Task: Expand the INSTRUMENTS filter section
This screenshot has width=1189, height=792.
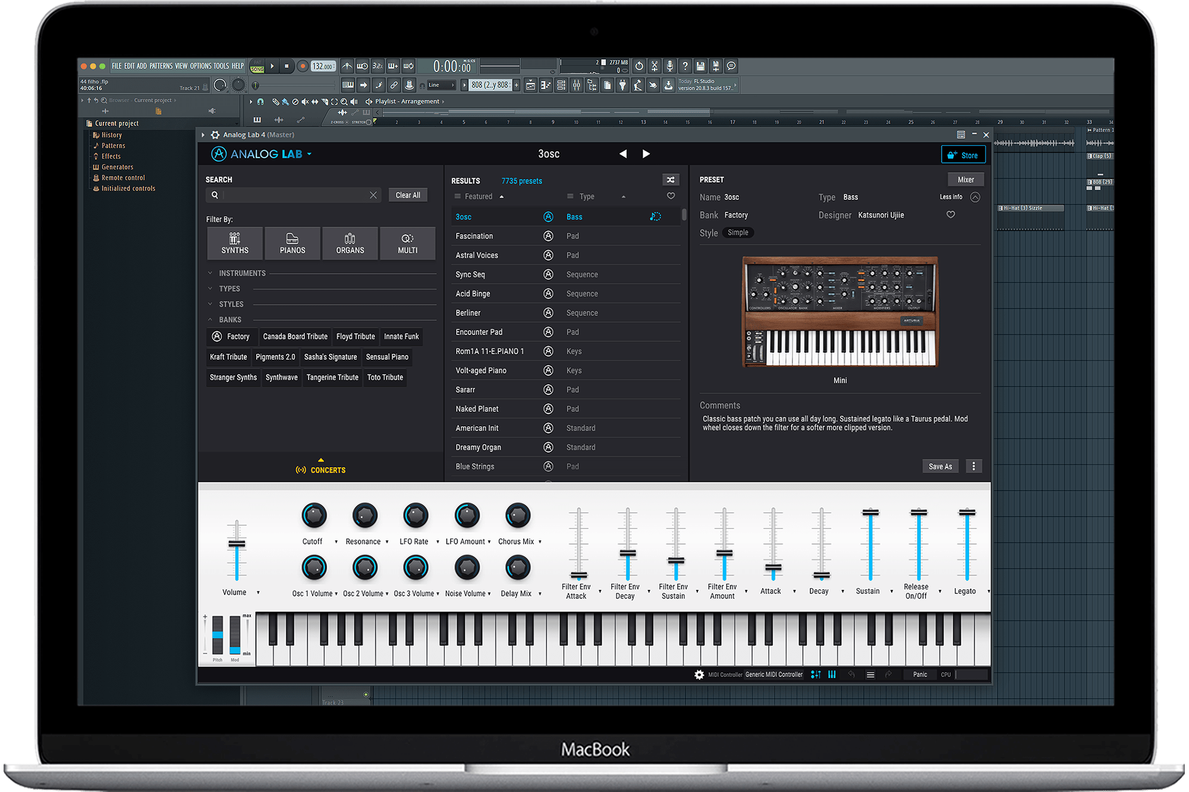Action: 242,274
